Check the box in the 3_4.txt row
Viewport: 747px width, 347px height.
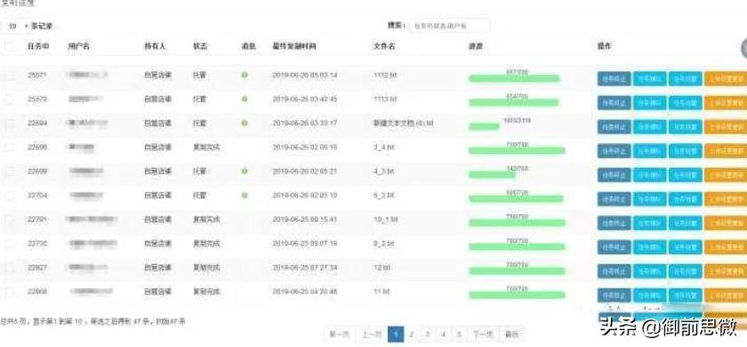click(x=9, y=148)
